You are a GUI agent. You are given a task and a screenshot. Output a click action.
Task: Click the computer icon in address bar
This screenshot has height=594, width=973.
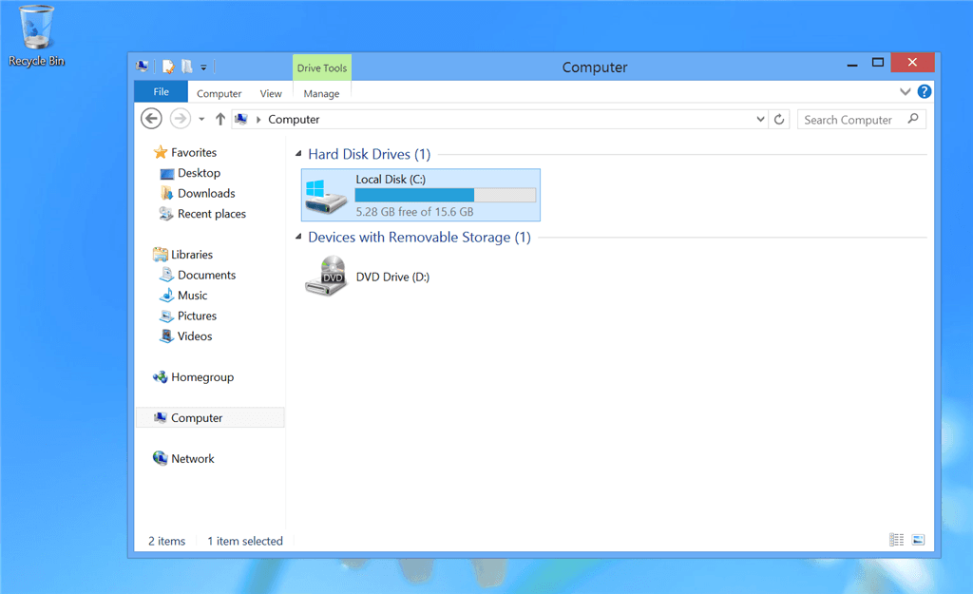click(242, 119)
